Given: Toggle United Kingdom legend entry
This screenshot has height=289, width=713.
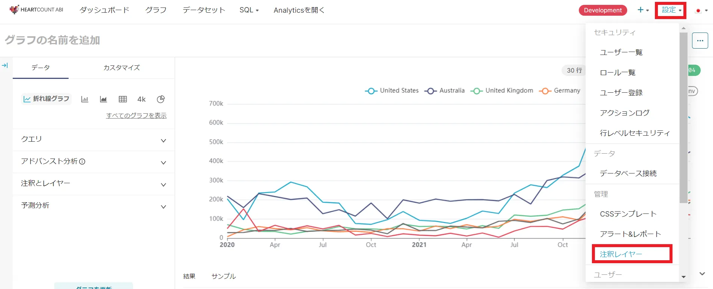Looking at the screenshot, I should [502, 90].
